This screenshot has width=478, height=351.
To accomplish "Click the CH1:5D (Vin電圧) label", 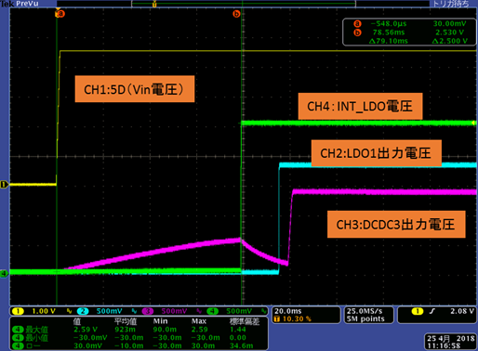I will [x=135, y=89].
